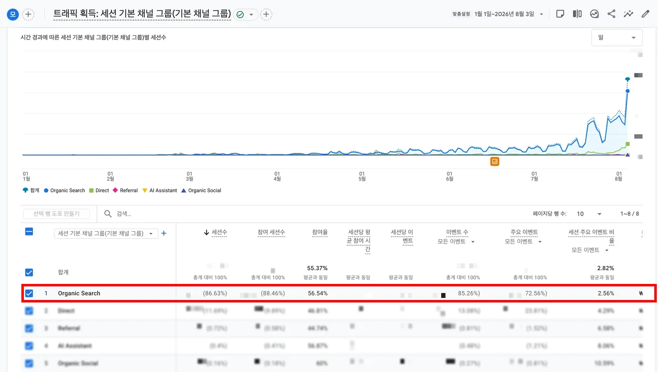This screenshot has width=658, height=372.
Task: Click the 55.37% total engagement rate value
Action: pyautogui.click(x=317, y=268)
